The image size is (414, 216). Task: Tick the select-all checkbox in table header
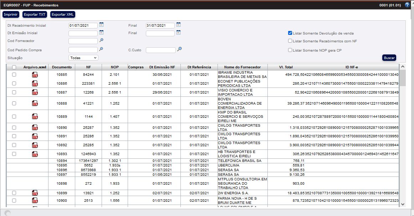14,67
